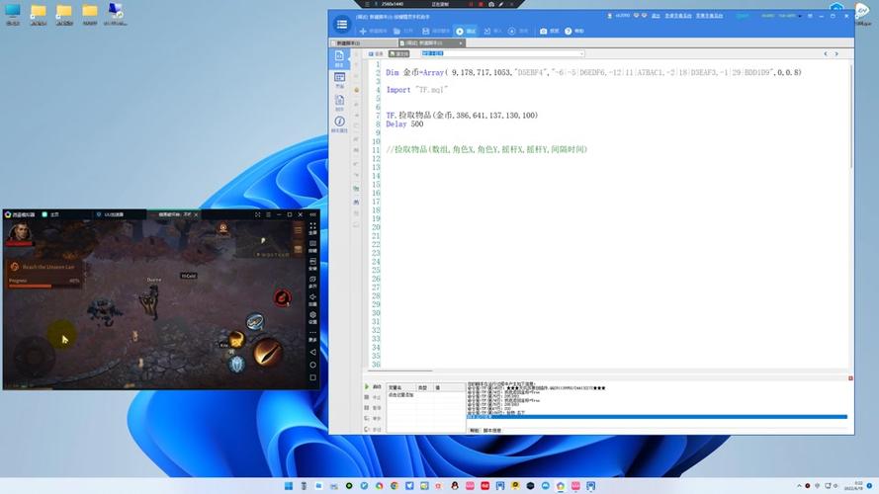Expand the function dropdown above code editor

point(581,53)
